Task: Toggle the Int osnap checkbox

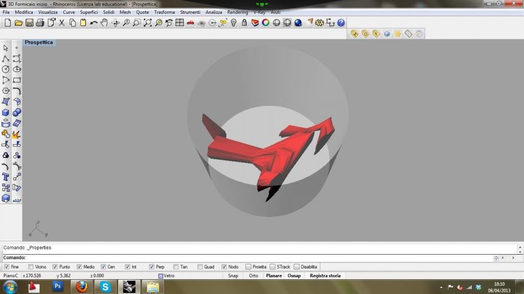Action: point(127,267)
